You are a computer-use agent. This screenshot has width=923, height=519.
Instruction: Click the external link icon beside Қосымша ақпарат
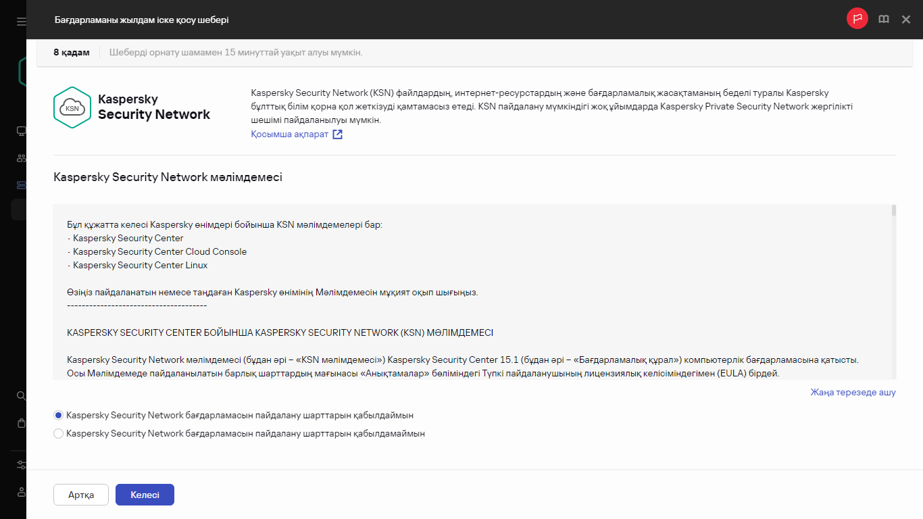pos(337,134)
